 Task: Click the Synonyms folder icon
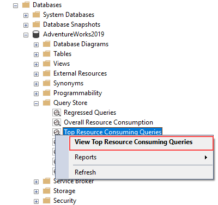46,83
